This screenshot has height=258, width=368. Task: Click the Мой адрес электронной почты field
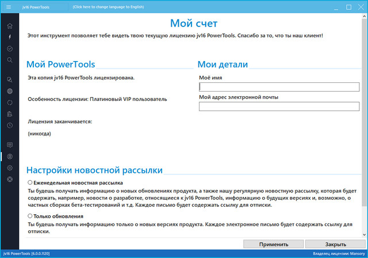click(x=279, y=106)
